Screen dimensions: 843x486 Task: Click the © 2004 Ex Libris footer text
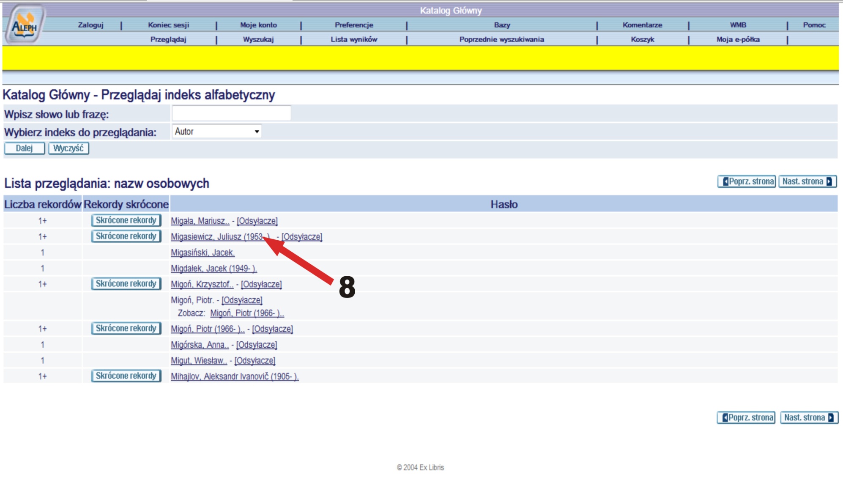(420, 467)
